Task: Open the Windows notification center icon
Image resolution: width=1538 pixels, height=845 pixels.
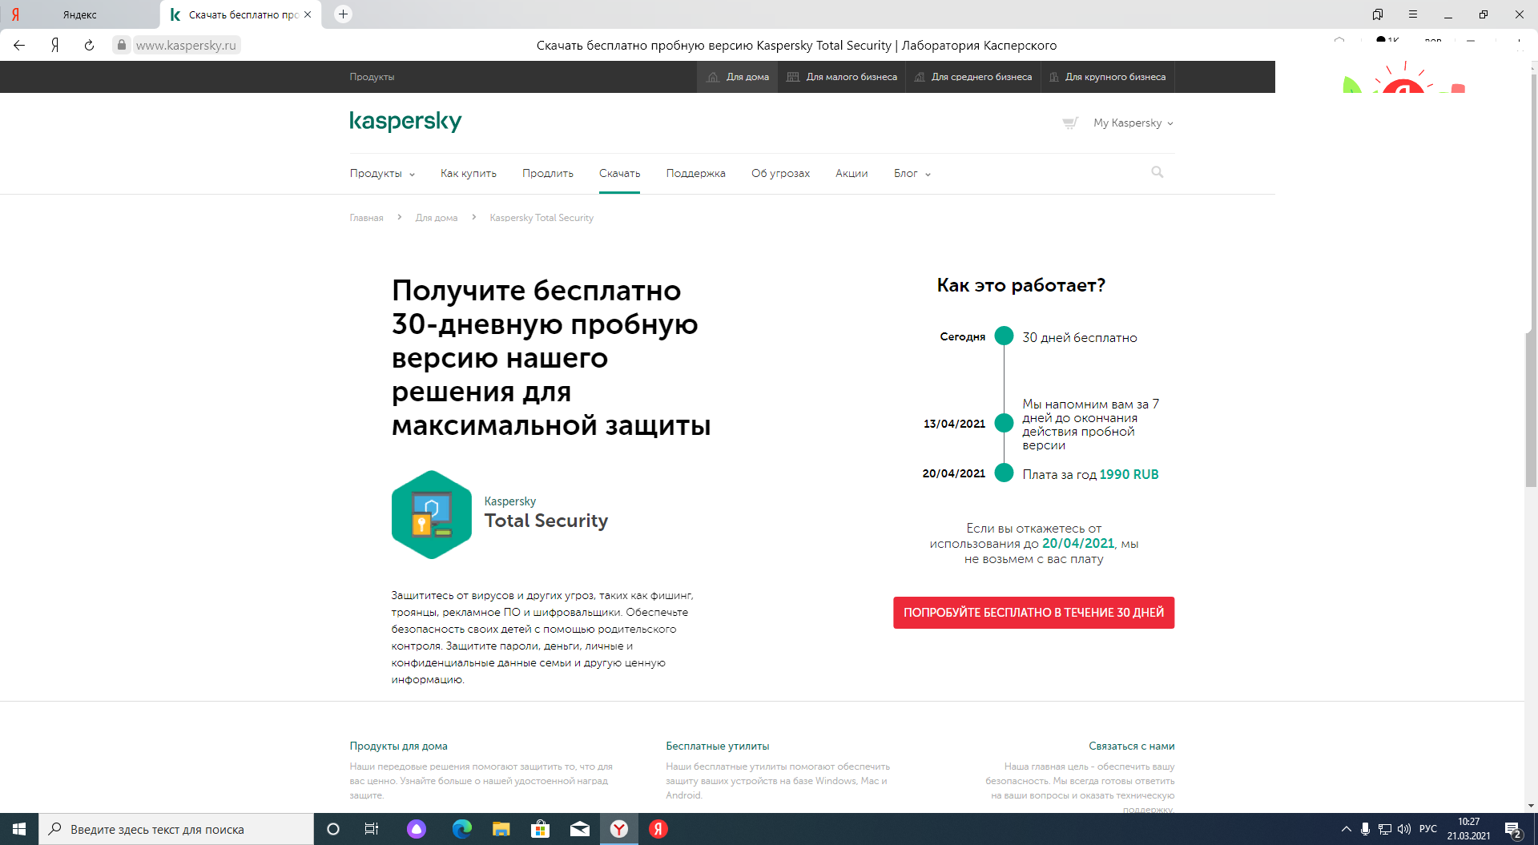Action: click(x=1513, y=830)
